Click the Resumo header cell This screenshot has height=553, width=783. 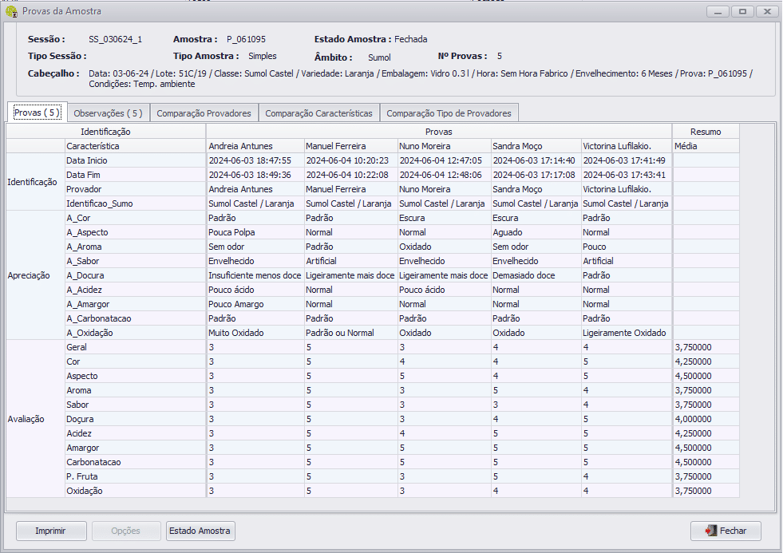(x=706, y=132)
